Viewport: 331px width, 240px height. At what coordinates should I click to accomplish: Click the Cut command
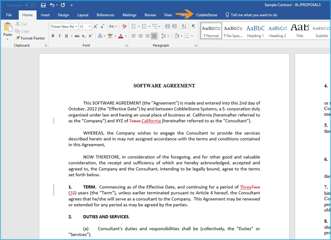point(21,24)
